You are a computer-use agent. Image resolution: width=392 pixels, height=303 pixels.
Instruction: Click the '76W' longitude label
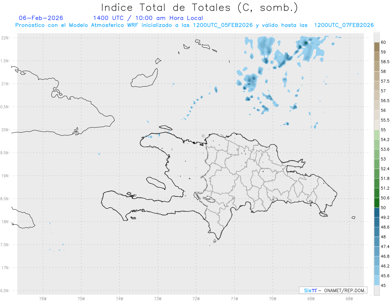click(x=43, y=298)
